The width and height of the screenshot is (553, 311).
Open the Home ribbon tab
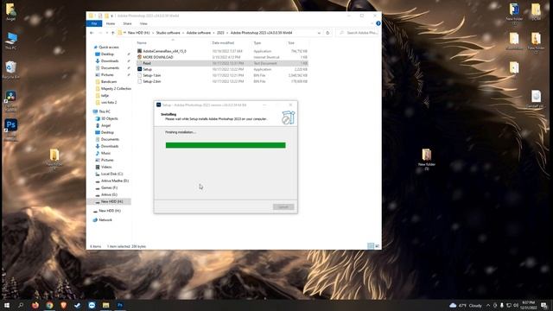[111, 23]
